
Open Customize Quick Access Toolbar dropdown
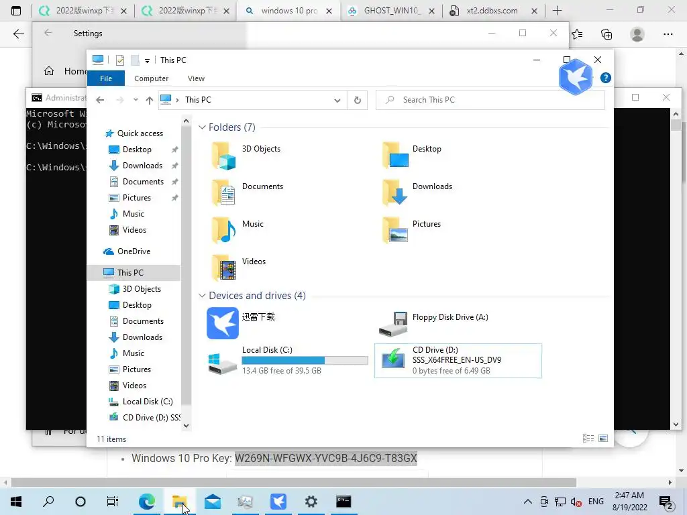click(147, 61)
